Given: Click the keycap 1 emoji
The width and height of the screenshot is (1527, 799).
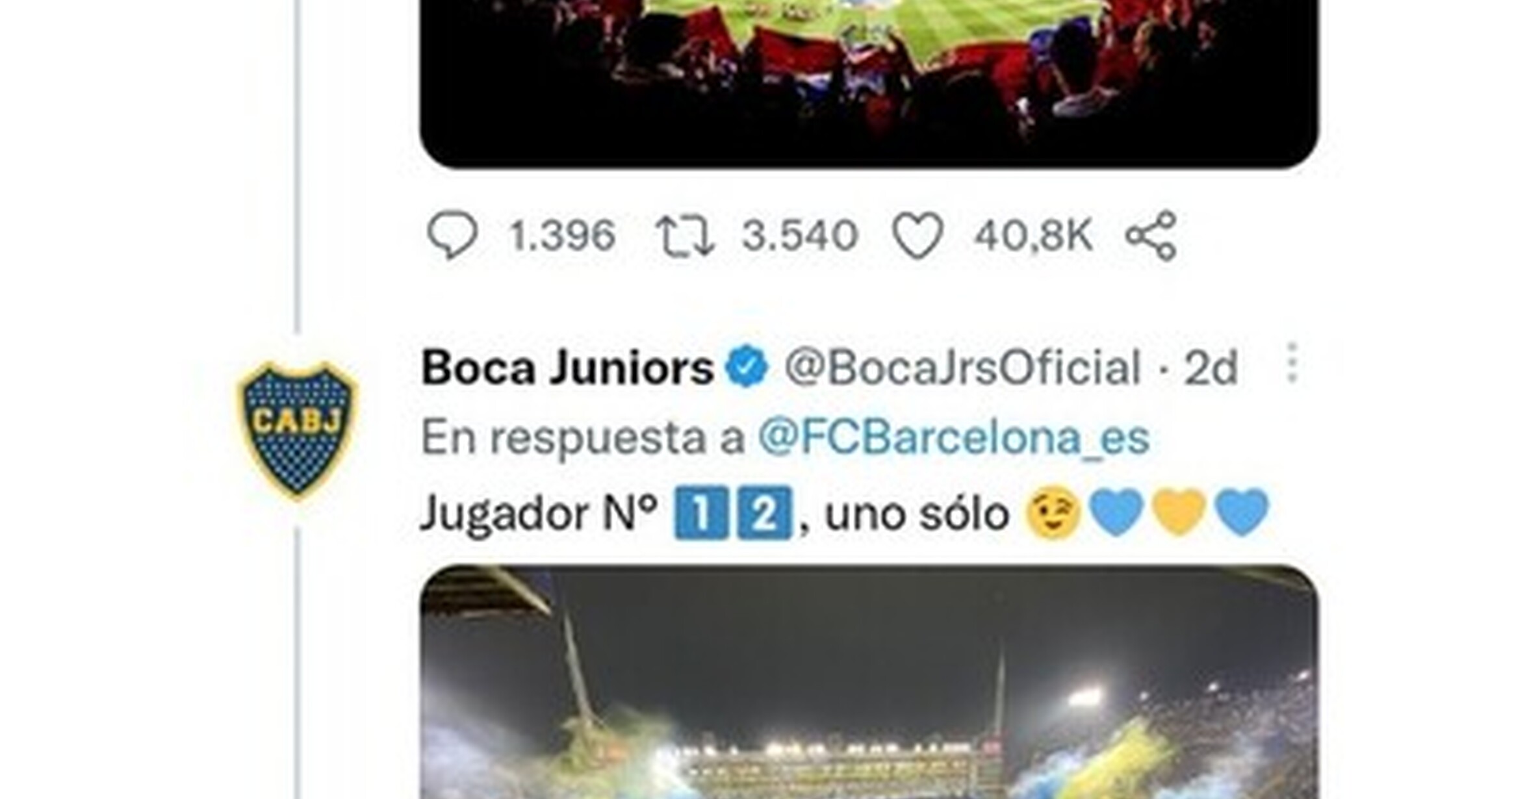Looking at the screenshot, I should tap(702, 513).
